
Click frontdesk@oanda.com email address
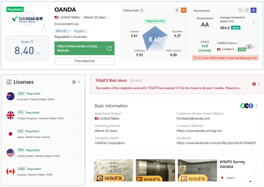coord(193,118)
